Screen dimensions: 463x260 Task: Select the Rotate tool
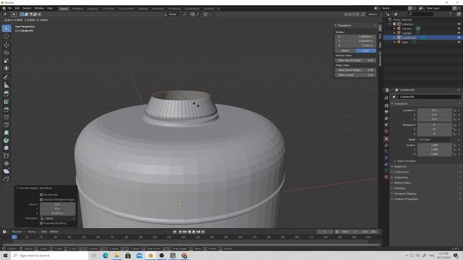(7, 53)
